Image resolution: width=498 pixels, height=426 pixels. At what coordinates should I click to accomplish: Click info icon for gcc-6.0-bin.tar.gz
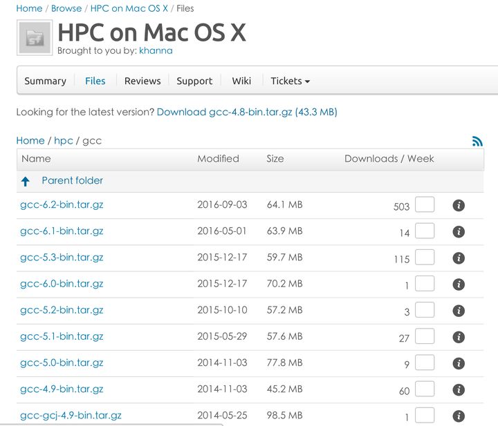(458, 284)
